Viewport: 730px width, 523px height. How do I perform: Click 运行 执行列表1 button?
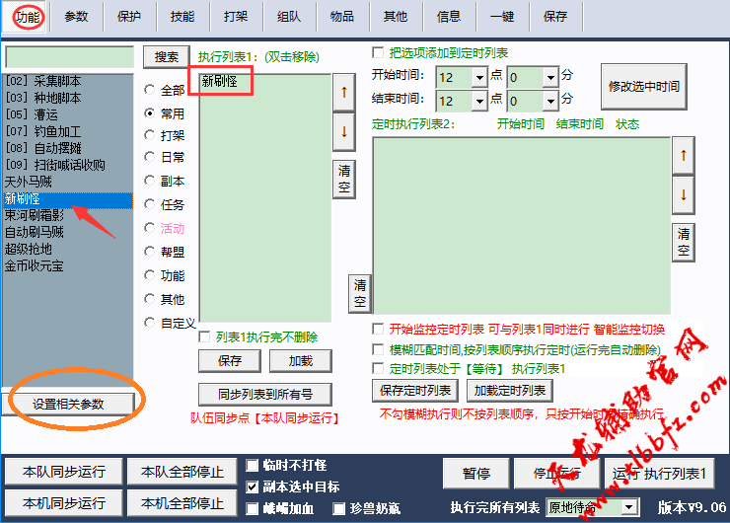click(x=659, y=474)
